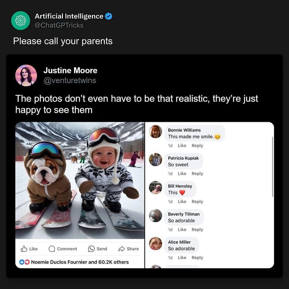This screenshot has height=289, width=289.
Task: Click the Share arrow icon
Action: [122, 249]
